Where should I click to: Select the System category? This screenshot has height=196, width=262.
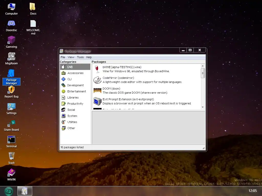(75, 116)
